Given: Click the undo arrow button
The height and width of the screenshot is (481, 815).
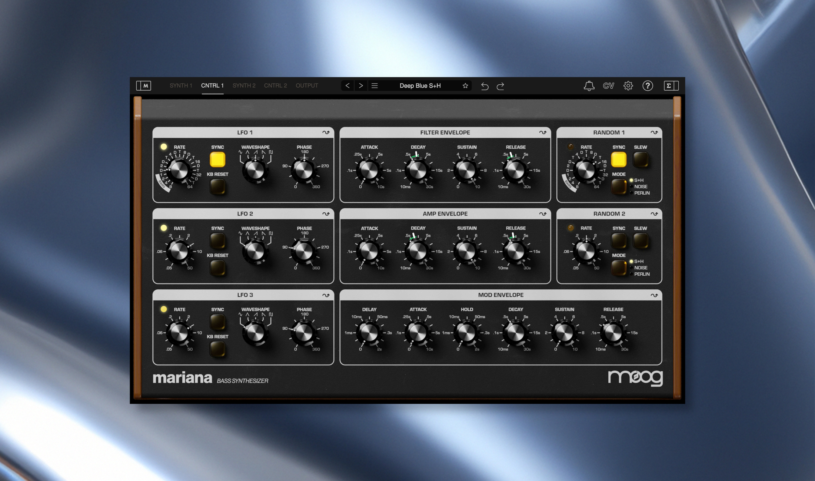Looking at the screenshot, I should 485,86.
